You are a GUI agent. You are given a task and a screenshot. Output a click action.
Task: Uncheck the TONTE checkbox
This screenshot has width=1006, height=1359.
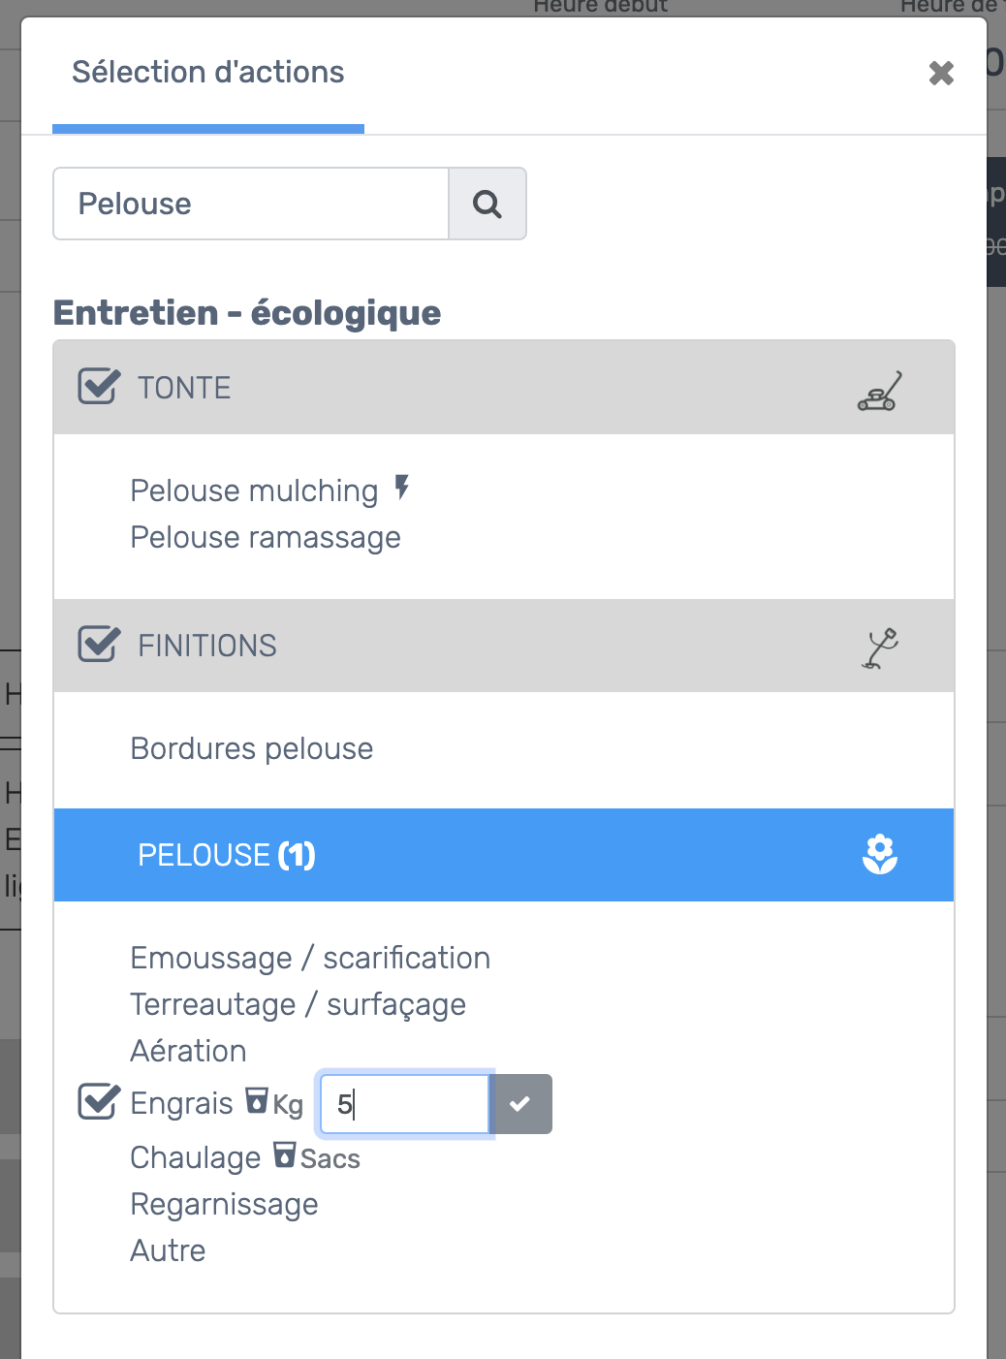coord(99,387)
